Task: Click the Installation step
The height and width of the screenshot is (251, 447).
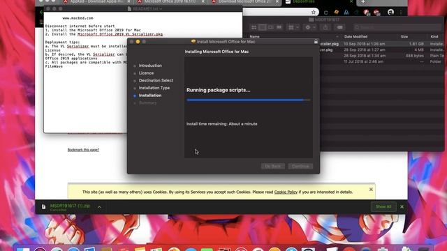Action: (x=150, y=96)
